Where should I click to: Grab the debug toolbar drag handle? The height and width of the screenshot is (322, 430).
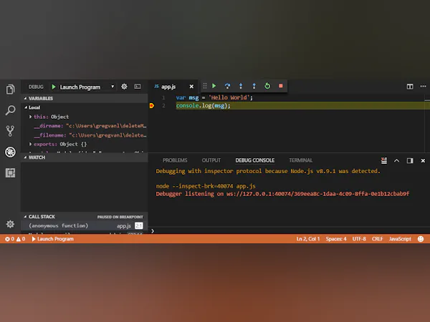pos(205,86)
